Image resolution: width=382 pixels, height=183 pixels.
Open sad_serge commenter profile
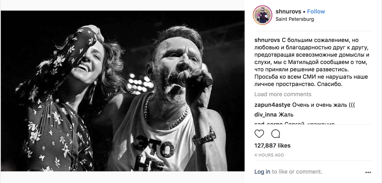click(268, 123)
